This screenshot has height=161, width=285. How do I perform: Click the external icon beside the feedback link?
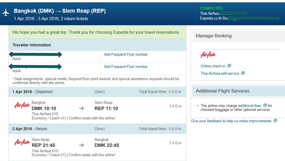pyautogui.click(x=275, y=121)
